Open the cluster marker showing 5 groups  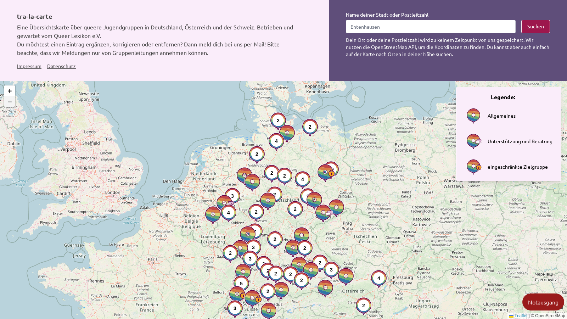click(241, 284)
